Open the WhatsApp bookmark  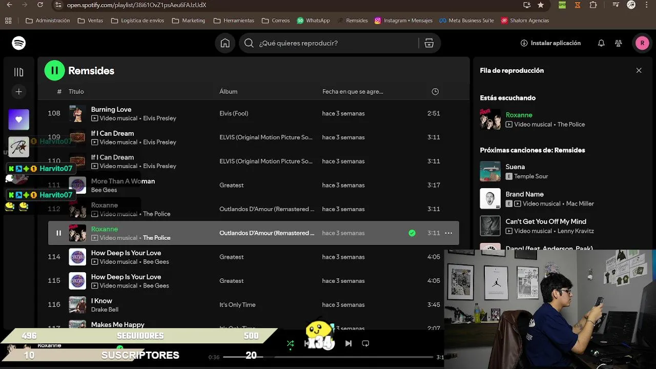[x=313, y=20]
